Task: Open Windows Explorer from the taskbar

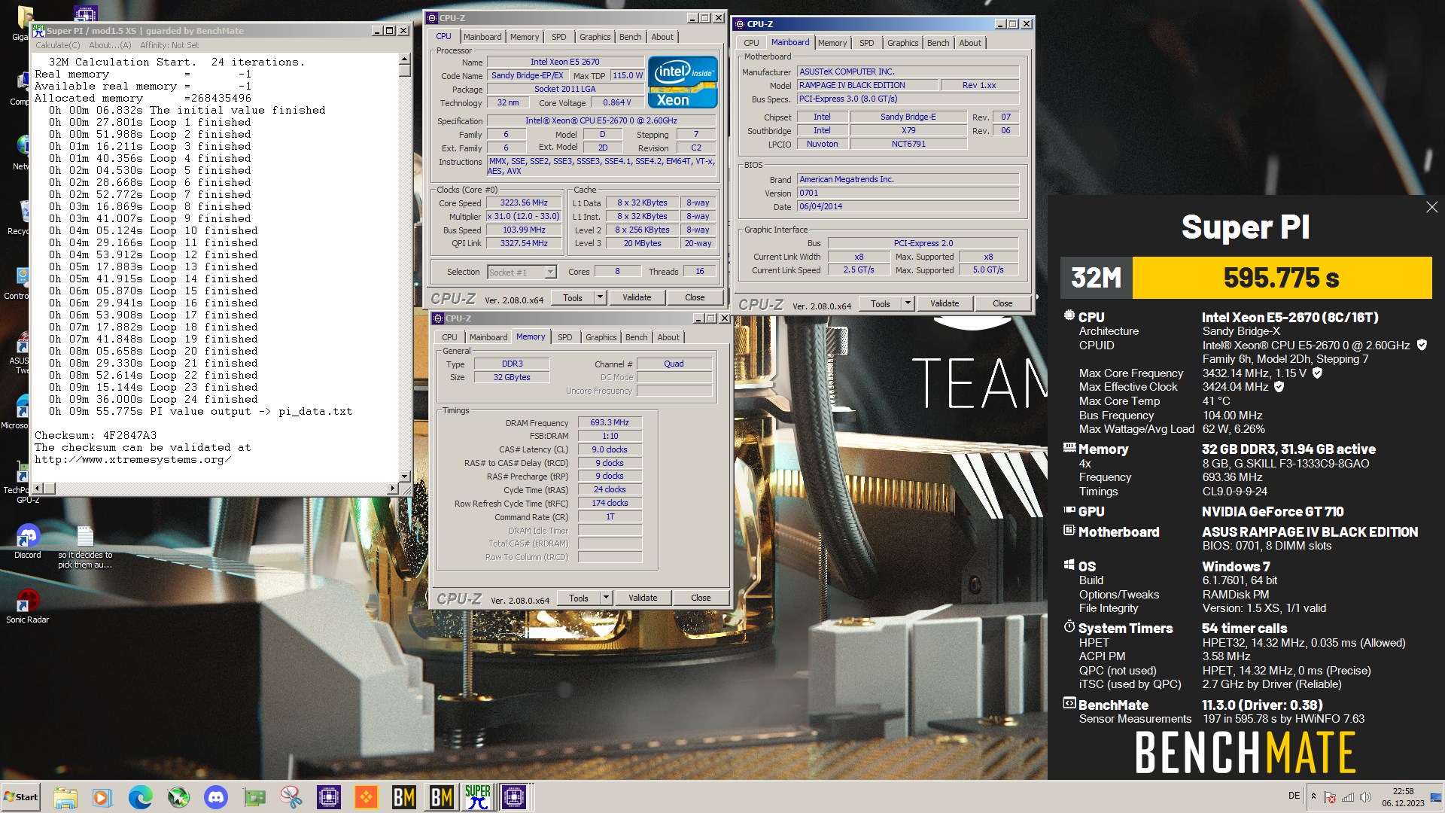Action: 65,797
